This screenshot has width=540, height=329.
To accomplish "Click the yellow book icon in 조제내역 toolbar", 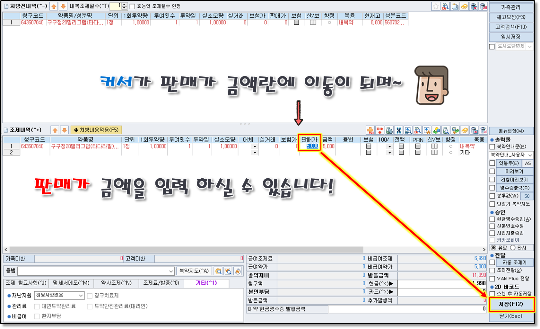I will [465, 130].
